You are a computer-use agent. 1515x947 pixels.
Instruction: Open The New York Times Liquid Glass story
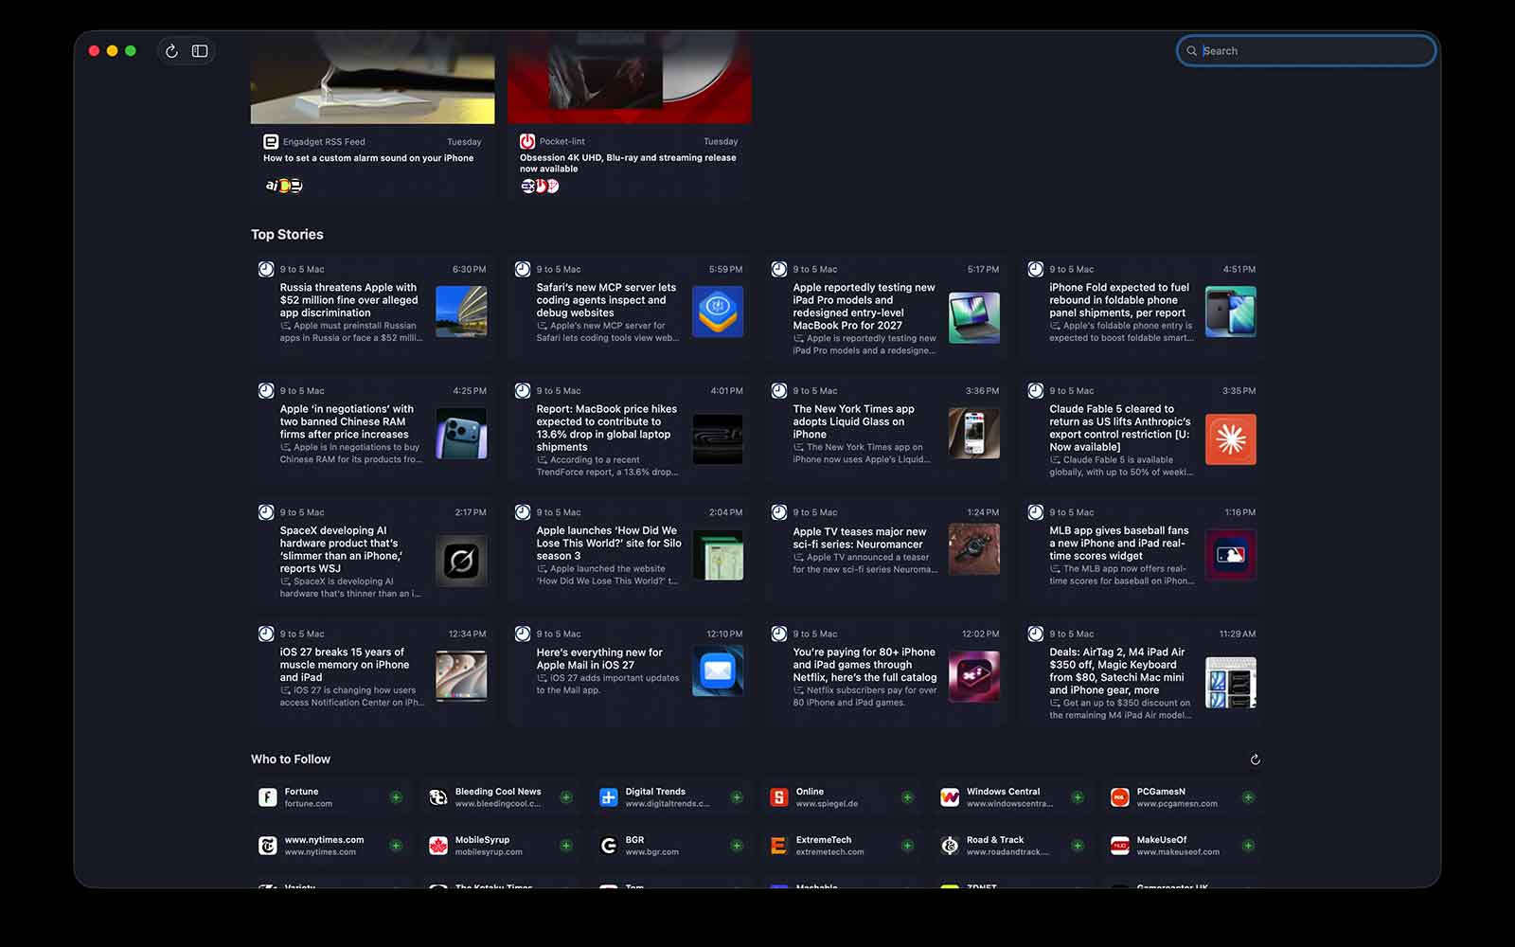click(885, 430)
